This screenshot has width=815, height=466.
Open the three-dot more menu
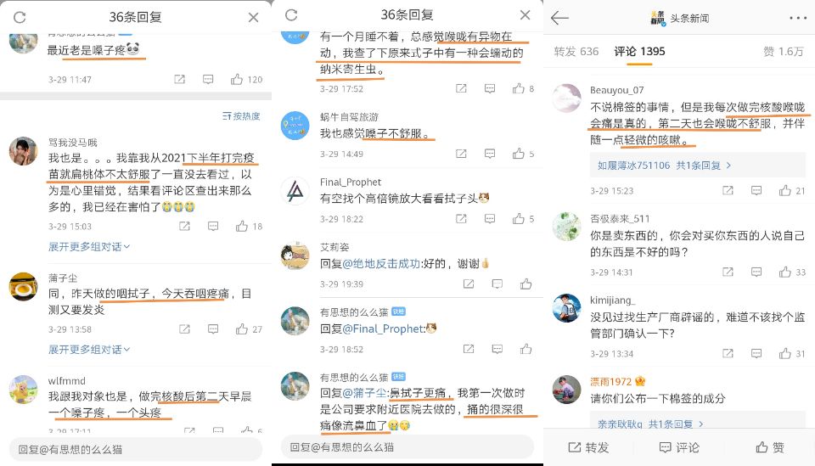tap(798, 18)
